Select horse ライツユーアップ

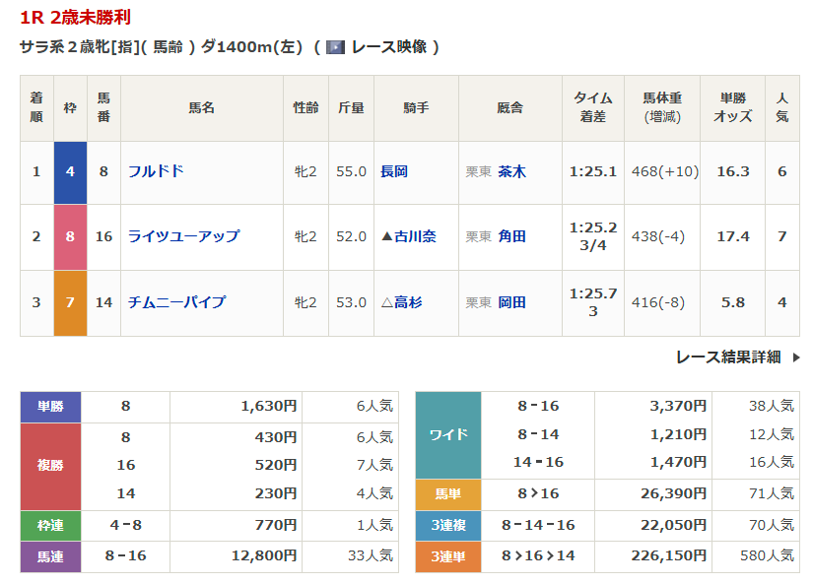[183, 236]
